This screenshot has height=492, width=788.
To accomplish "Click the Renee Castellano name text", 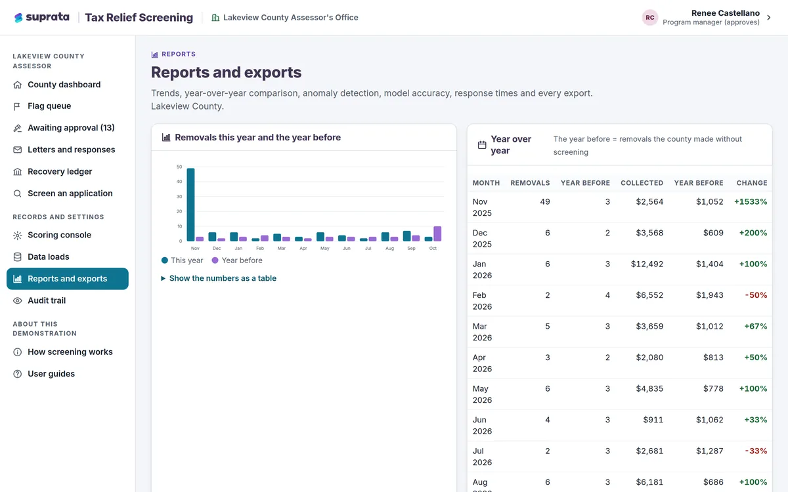I will pyautogui.click(x=726, y=13).
